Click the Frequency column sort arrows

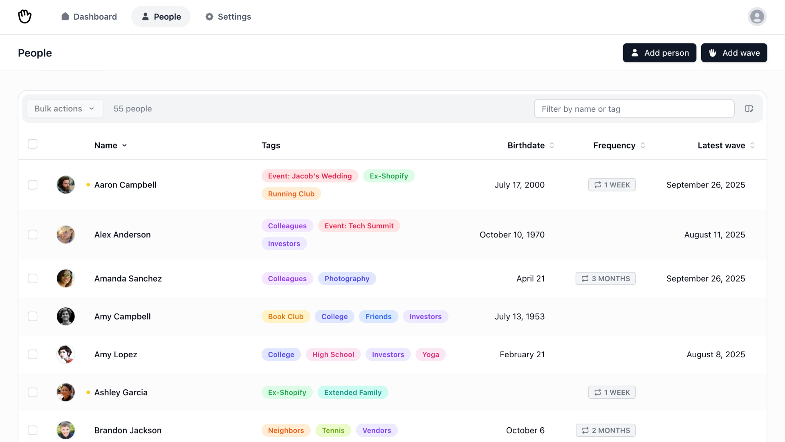(x=643, y=145)
